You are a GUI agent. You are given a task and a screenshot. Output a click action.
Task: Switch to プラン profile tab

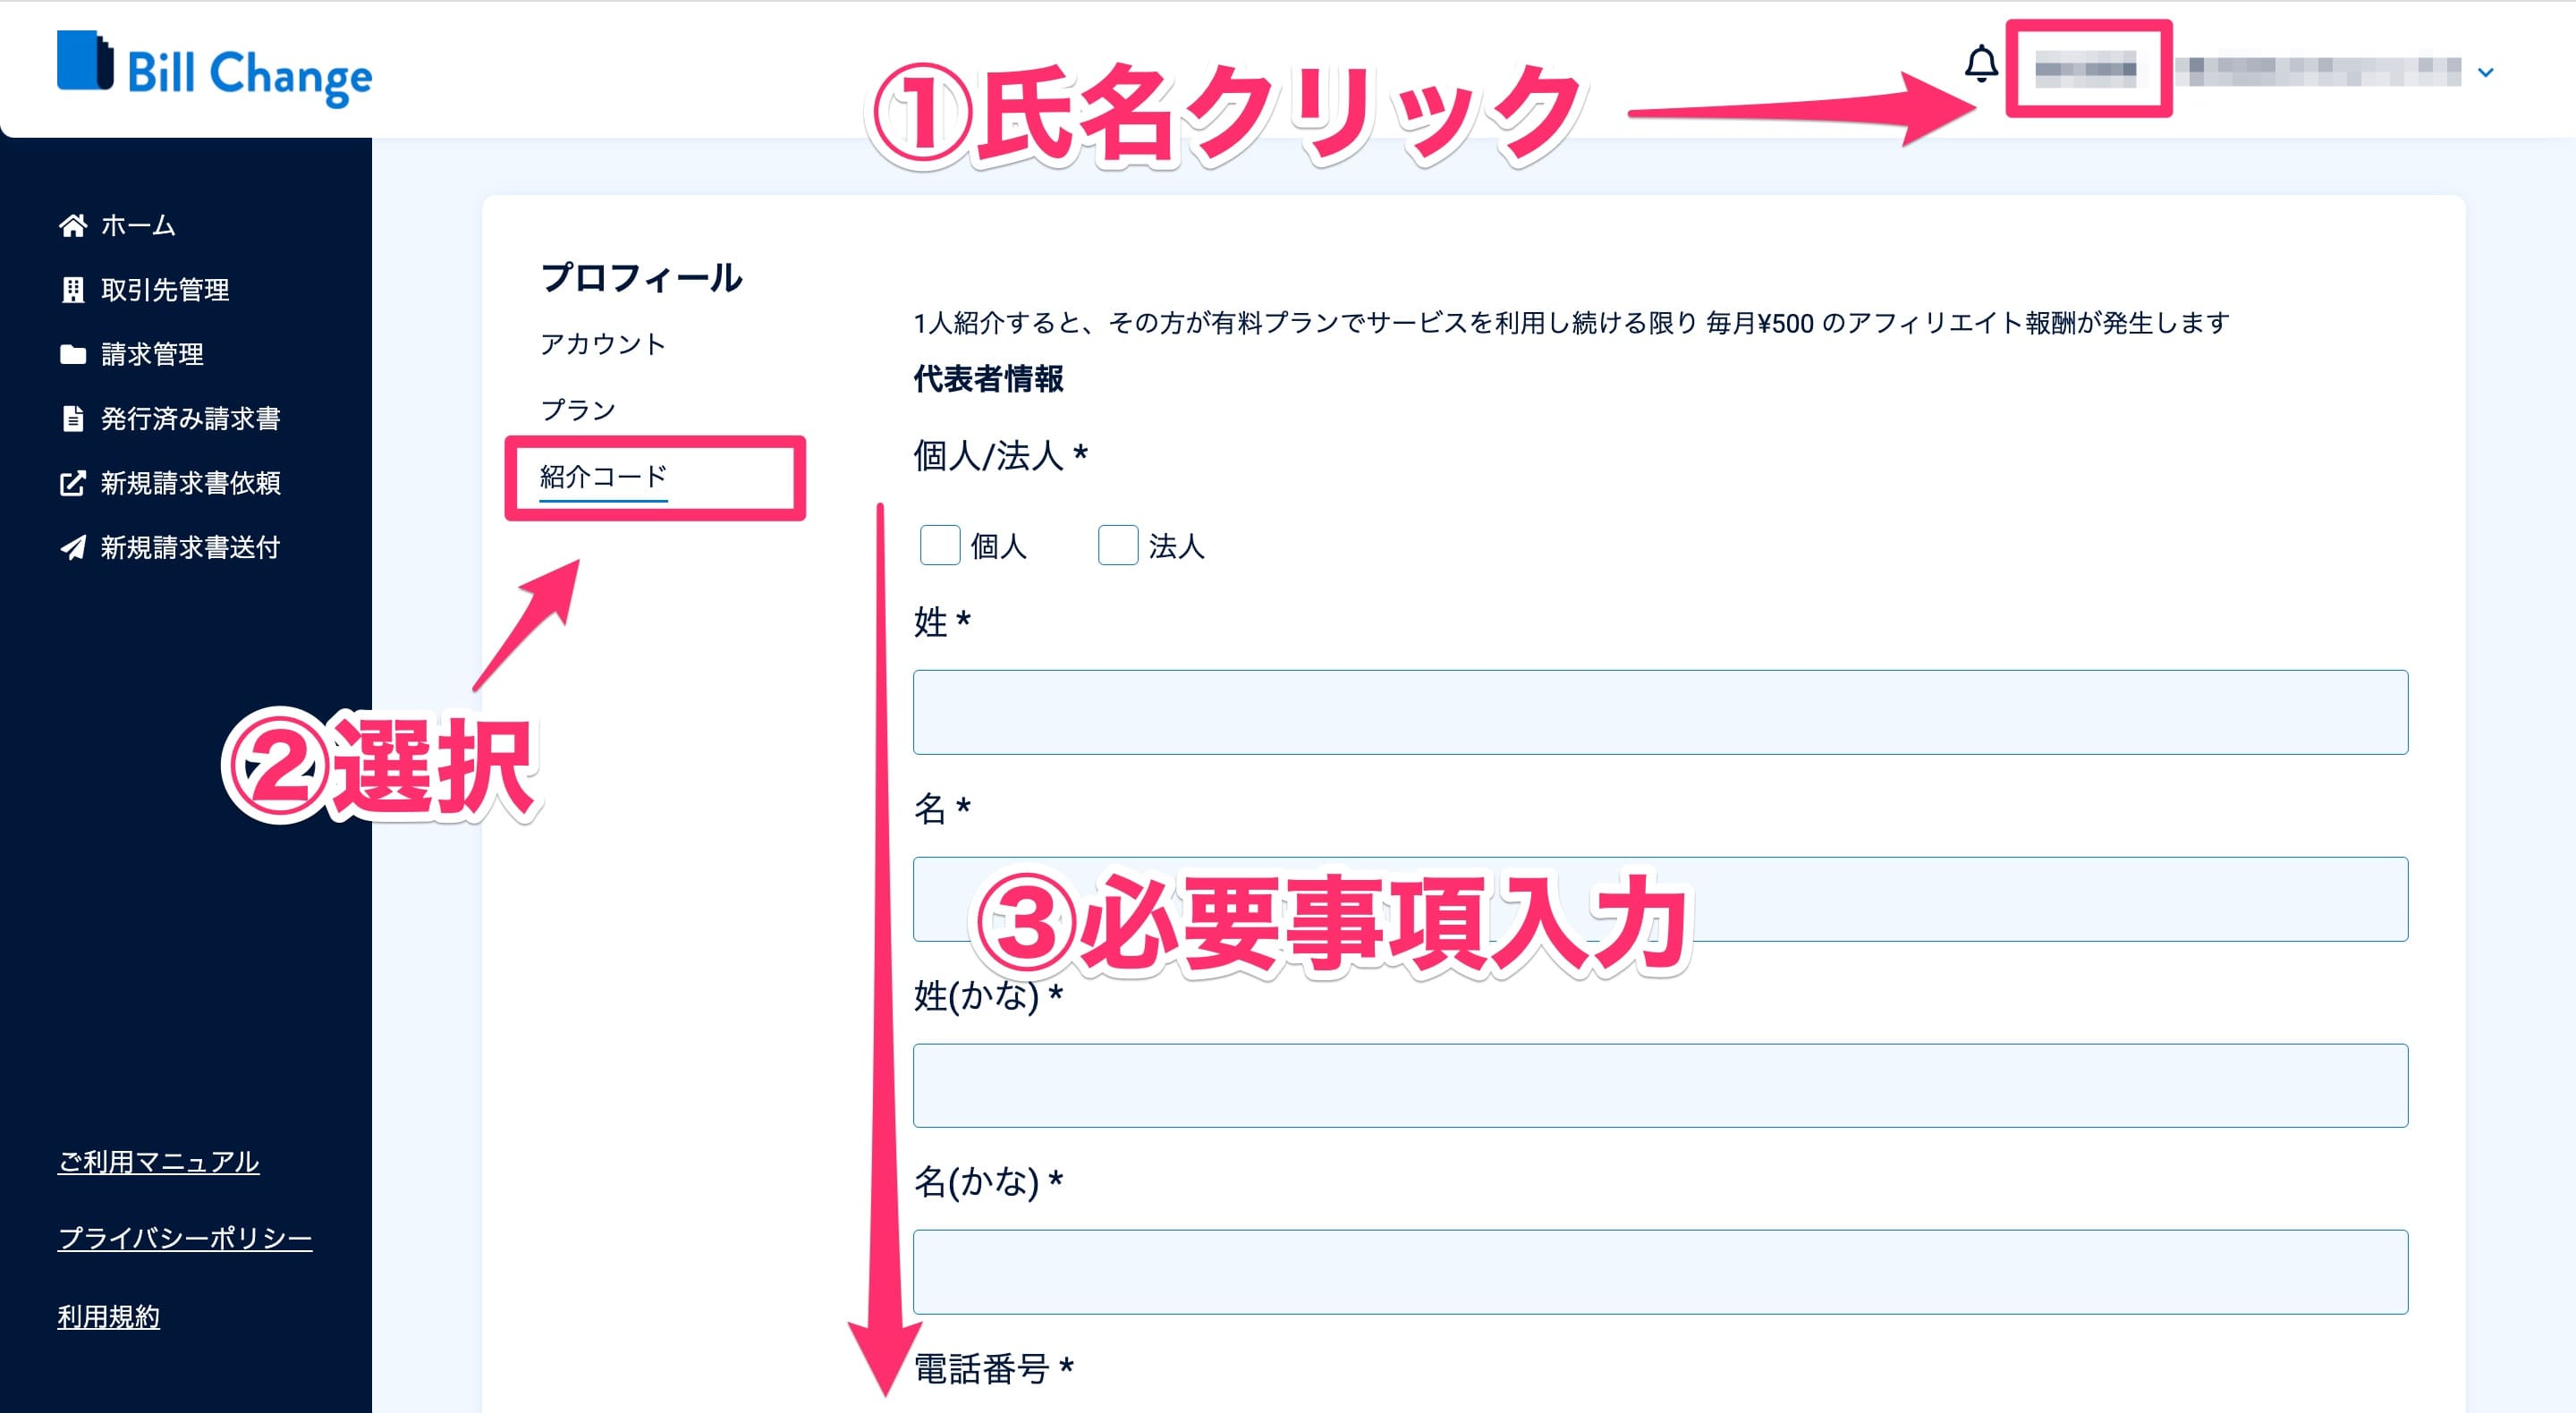click(578, 410)
